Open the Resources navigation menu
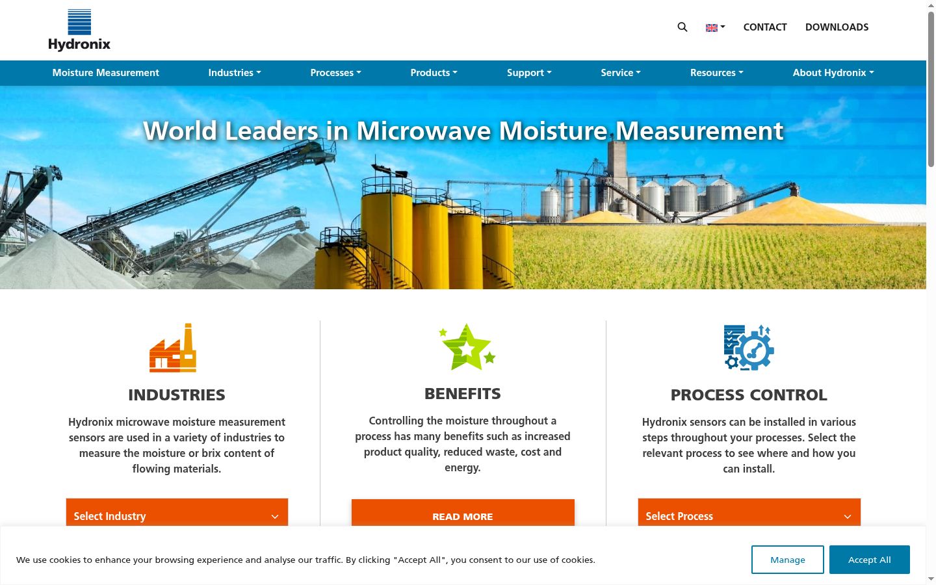 pos(716,73)
